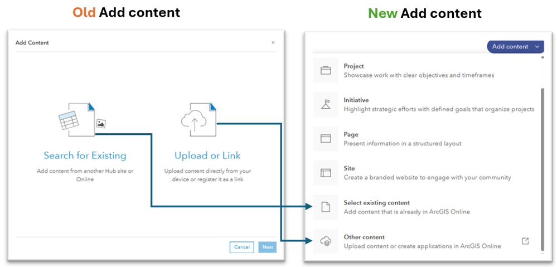
Task: Click the Upload or Link cloud icon
Action: tap(199, 120)
